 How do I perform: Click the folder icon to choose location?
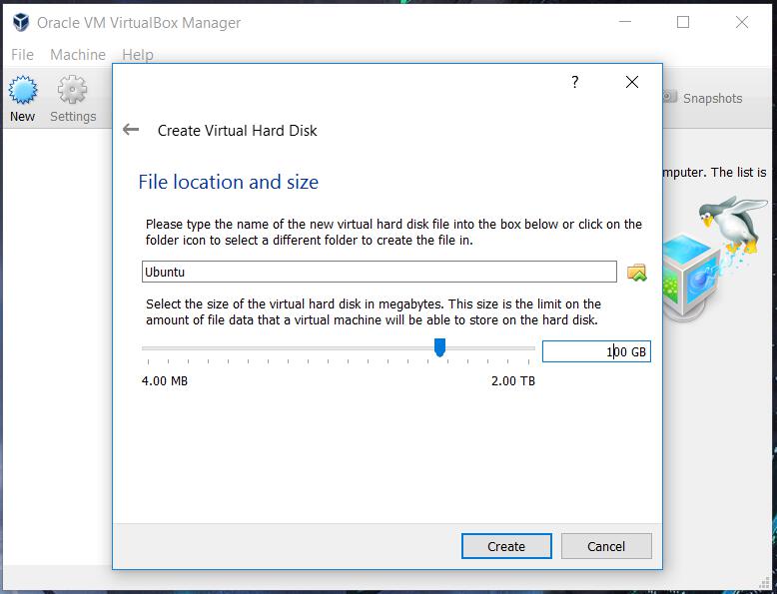(x=637, y=272)
